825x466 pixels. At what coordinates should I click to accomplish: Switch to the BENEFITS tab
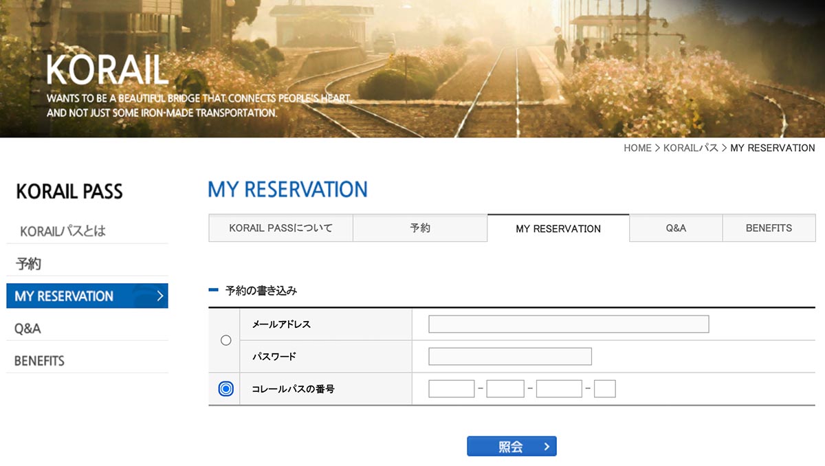(x=769, y=228)
